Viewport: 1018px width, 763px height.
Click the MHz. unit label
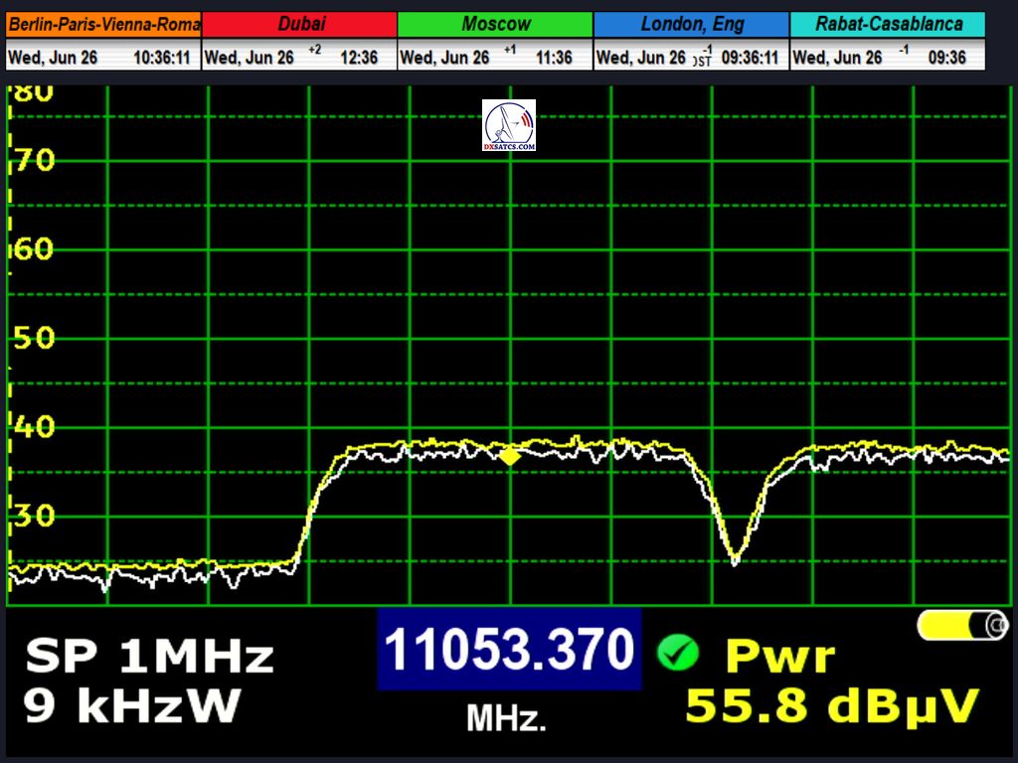506,718
